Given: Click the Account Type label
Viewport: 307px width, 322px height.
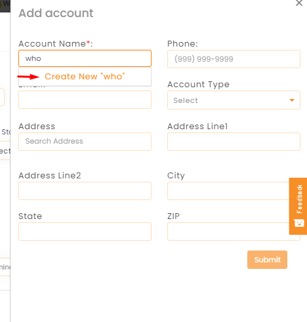Looking at the screenshot, I should (x=198, y=85).
